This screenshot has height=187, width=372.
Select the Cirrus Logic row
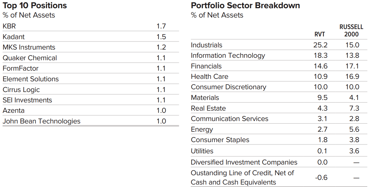[x=21, y=90]
